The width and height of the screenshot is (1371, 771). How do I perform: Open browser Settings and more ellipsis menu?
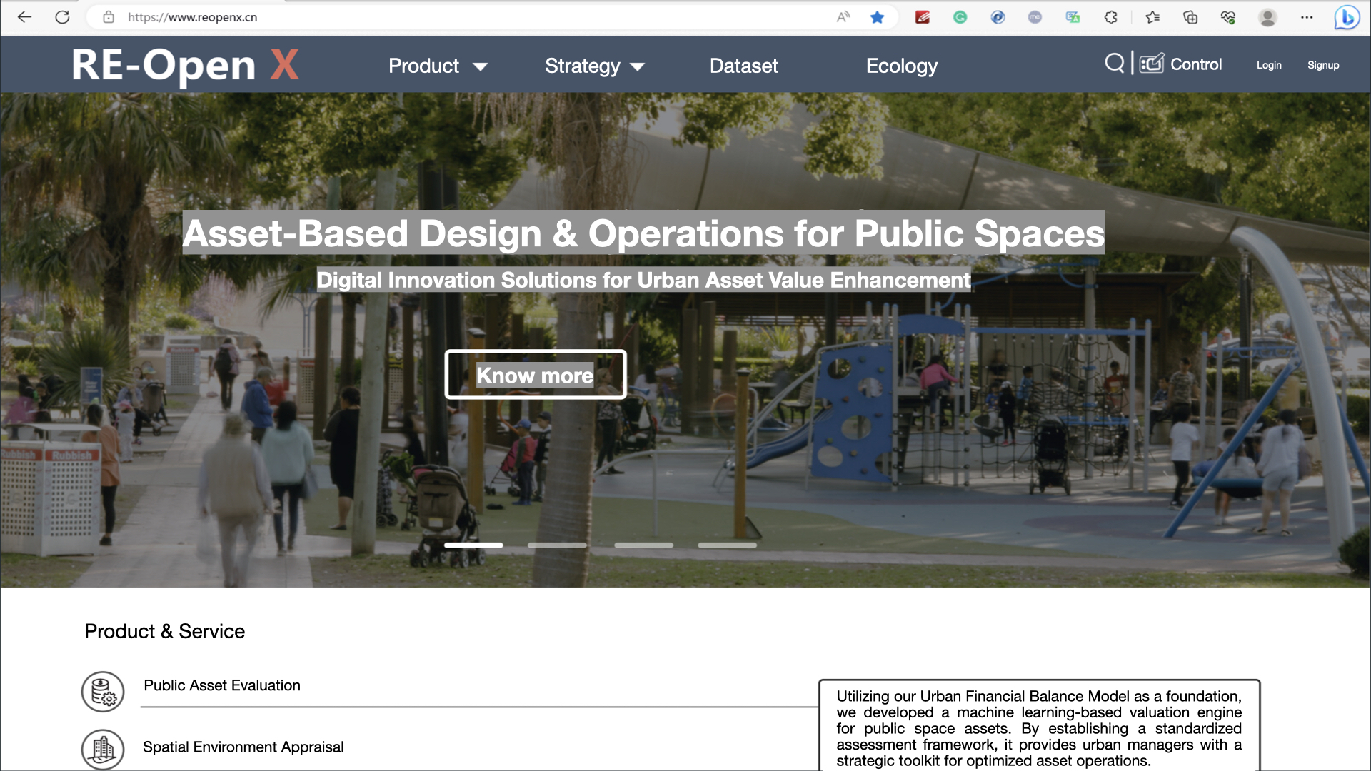click(x=1307, y=17)
